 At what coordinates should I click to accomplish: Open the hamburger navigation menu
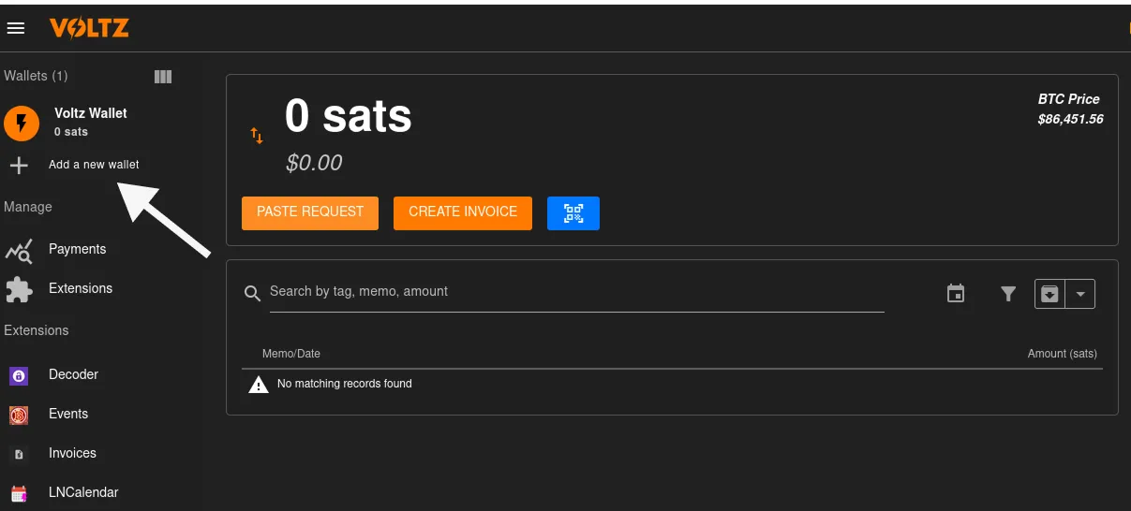tap(16, 28)
